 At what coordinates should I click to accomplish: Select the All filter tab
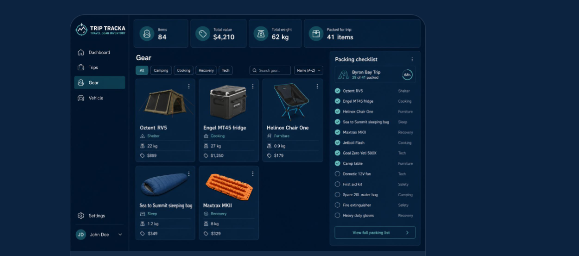(x=142, y=70)
